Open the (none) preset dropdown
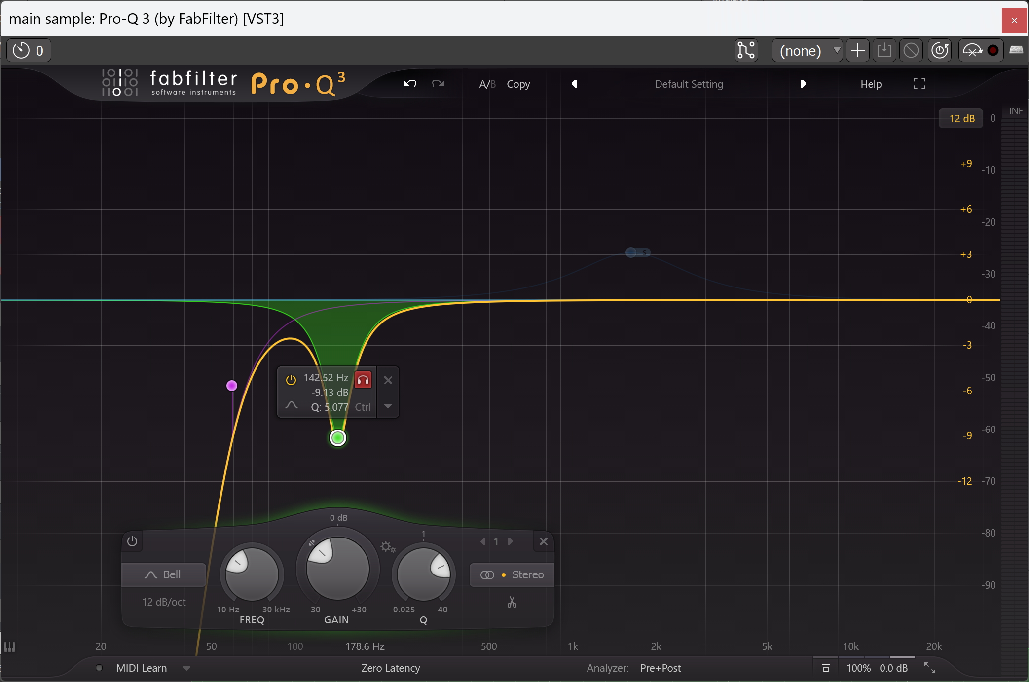Image resolution: width=1029 pixels, height=682 pixels. point(807,51)
